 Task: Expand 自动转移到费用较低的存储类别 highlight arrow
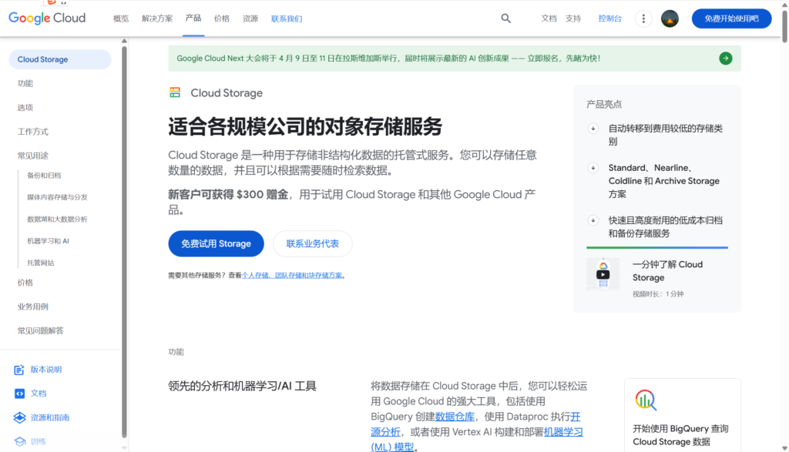[593, 129]
